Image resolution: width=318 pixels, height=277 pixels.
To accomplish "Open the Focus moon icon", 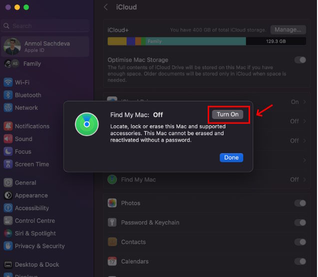I will (8, 152).
